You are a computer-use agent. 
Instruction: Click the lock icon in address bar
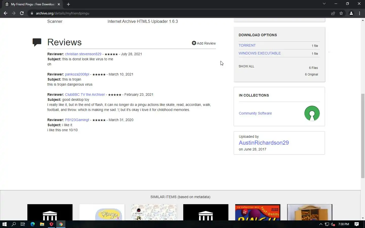(x=32, y=13)
